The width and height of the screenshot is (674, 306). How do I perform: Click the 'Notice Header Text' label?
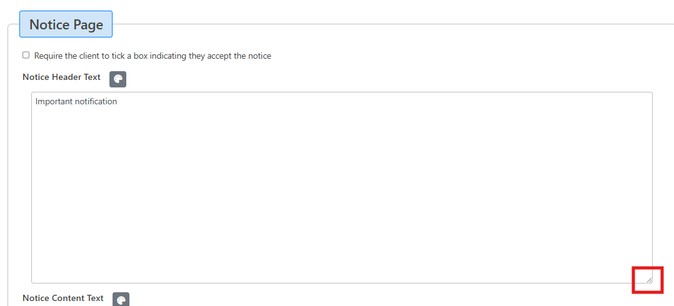click(61, 77)
